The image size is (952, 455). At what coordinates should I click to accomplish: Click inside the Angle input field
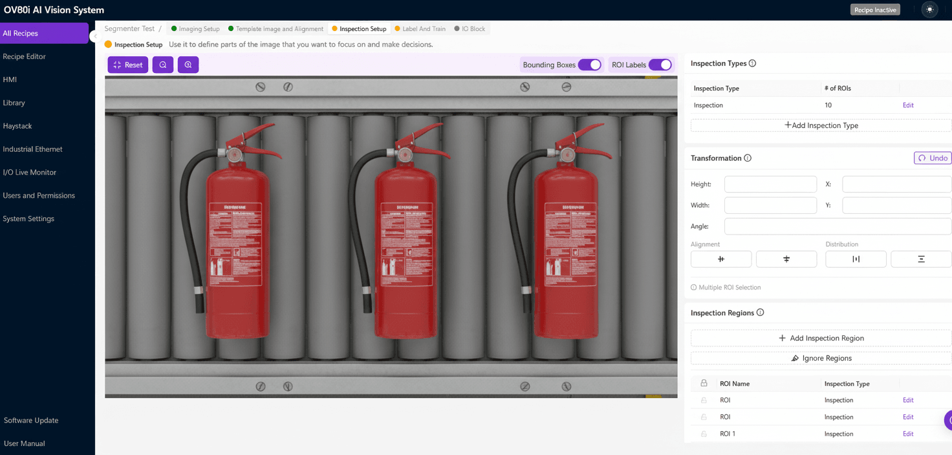pos(838,226)
